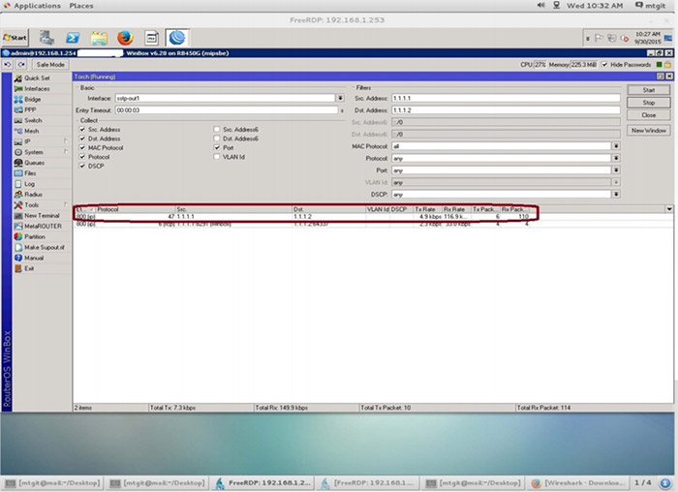Click Entry Timeout field

[226, 110]
